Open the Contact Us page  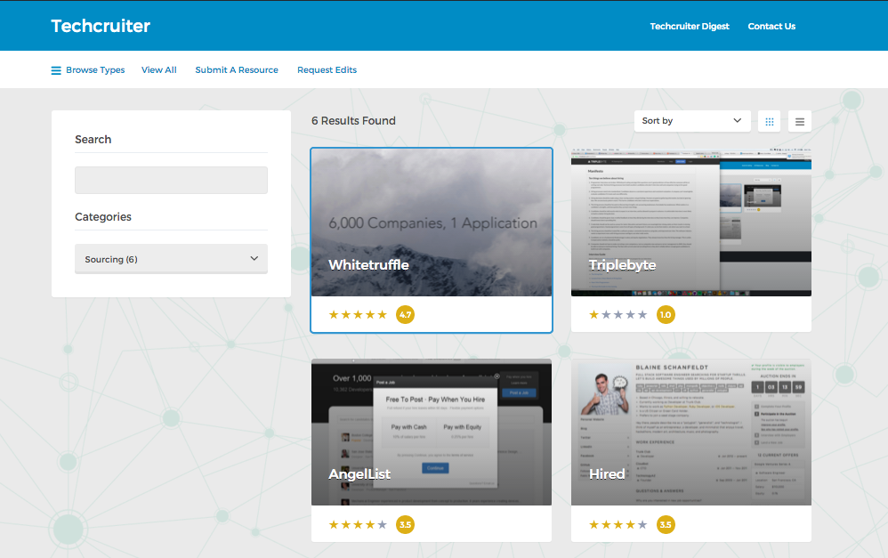tap(771, 26)
